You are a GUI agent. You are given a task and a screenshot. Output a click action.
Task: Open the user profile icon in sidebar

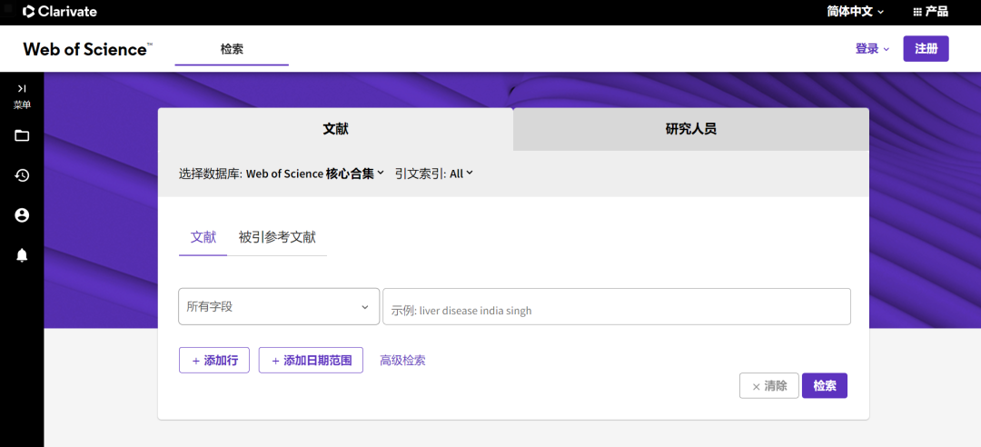(x=22, y=215)
